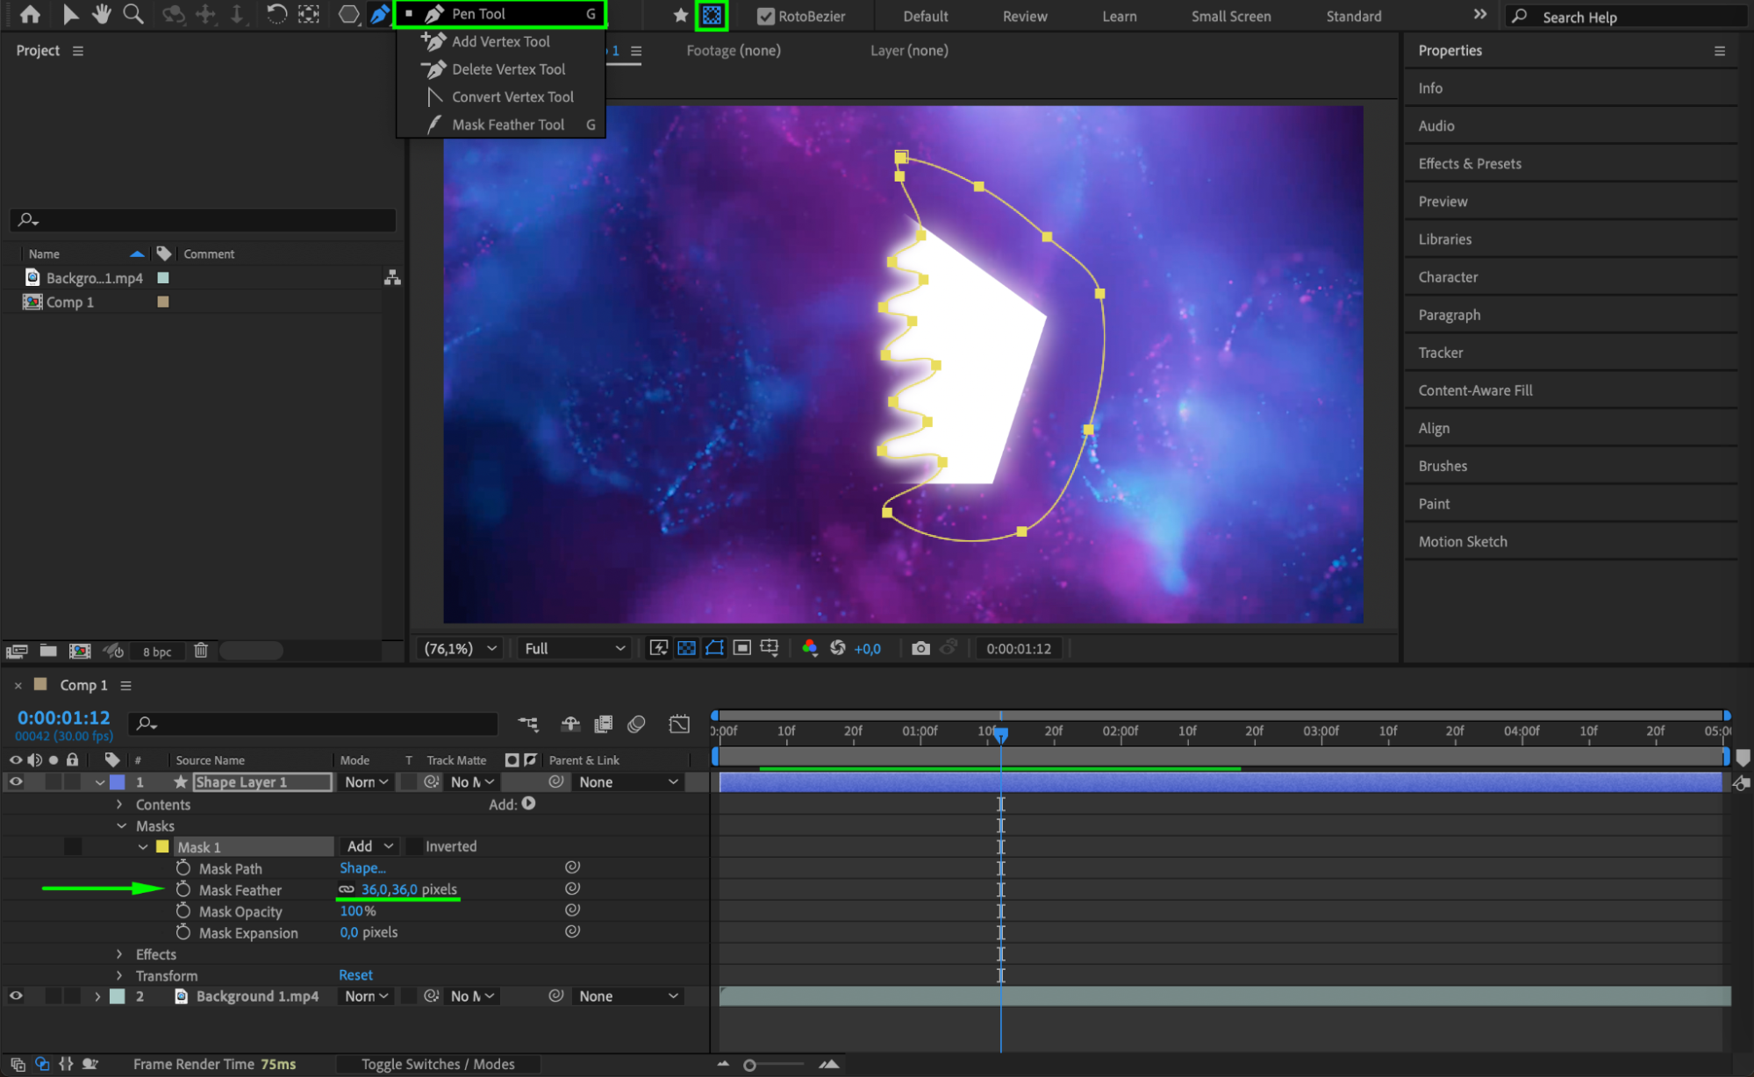
Task: Open the Mask 1 Add mode dropdown
Action: click(369, 846)
